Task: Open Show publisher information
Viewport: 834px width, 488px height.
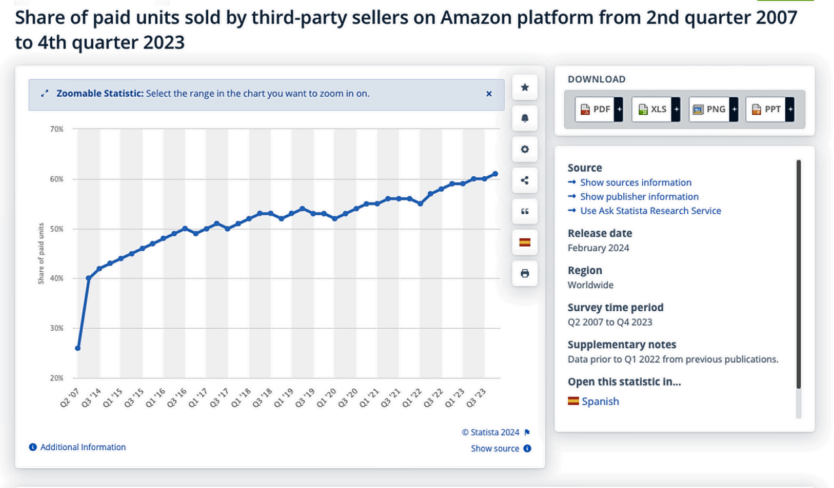Action: coord(639,196)
